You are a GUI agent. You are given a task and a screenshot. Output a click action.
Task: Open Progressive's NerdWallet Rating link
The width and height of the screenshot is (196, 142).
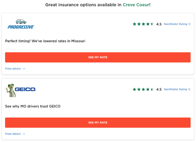point(175,24)
